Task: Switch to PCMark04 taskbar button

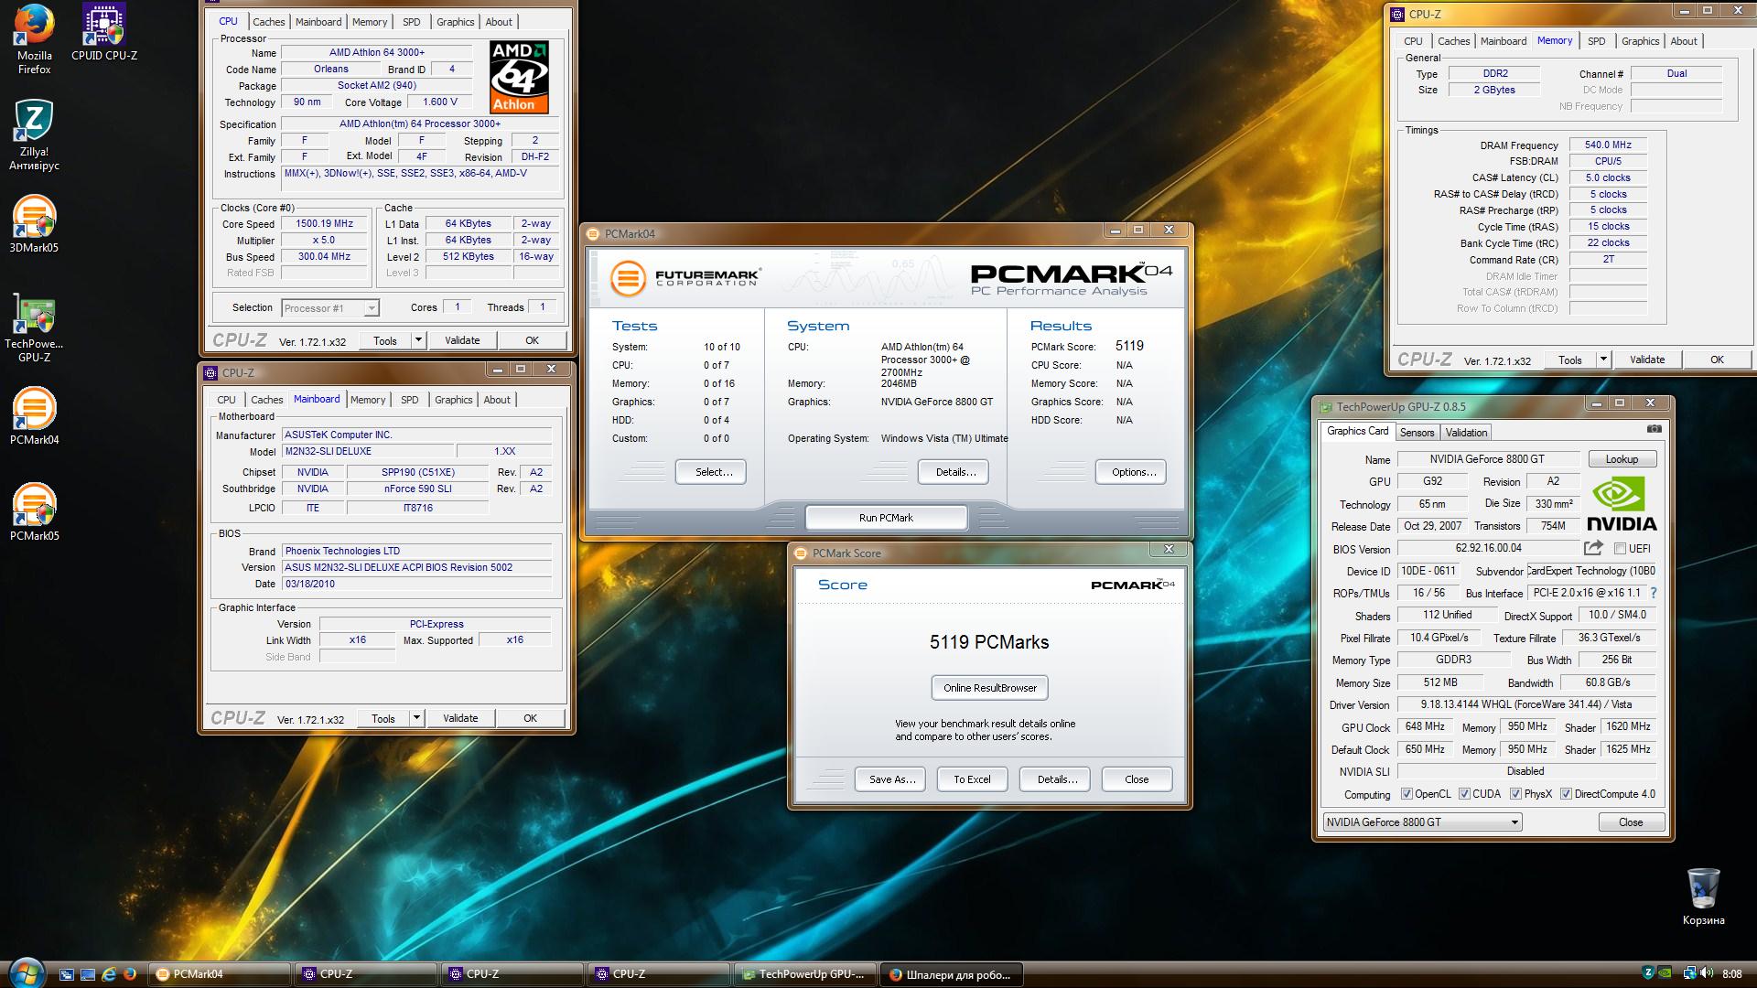Action: pyautogui.click(x=221, y=974)
